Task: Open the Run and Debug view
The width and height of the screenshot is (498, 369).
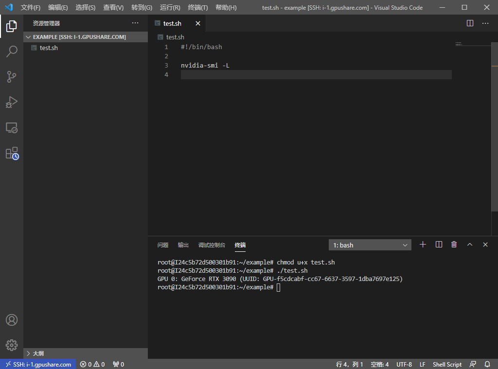Action: [12, 102]
